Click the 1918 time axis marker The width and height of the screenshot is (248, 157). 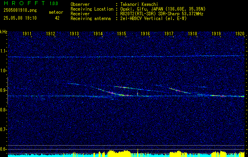(192, 34)
